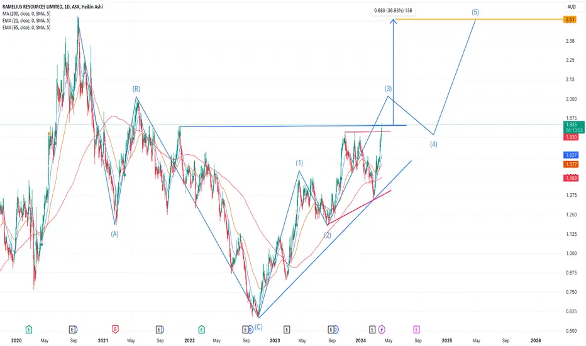Click the 2023 label on time axis
Viewport: 586px width, 346px height.
(x=275, y=340)
